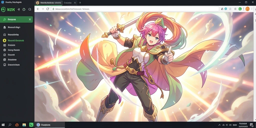Click the yellow circle icon in sidebar

pyautogui.click(x=4, y=40)
